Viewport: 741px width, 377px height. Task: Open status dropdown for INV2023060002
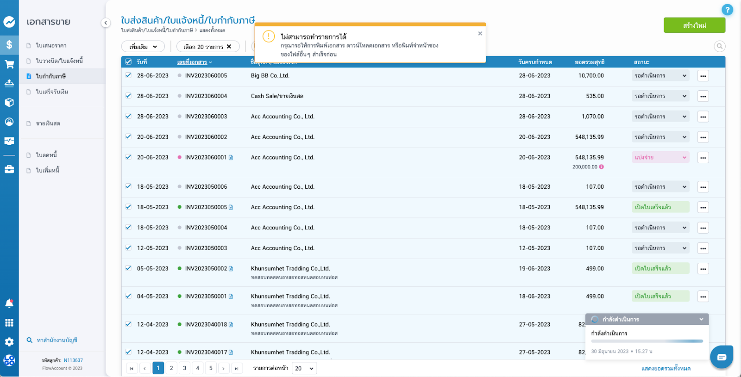(660, 137)
